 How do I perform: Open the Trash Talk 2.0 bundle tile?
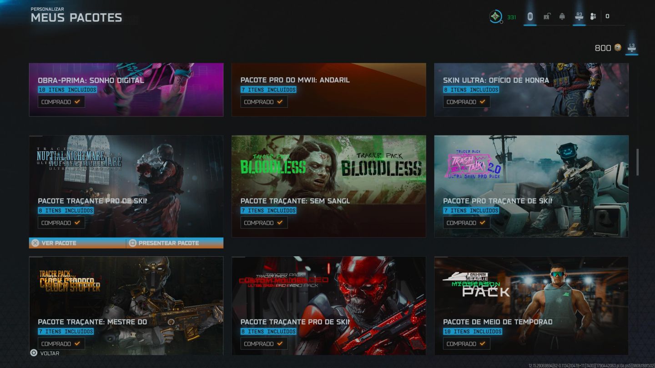click(531, 186)
